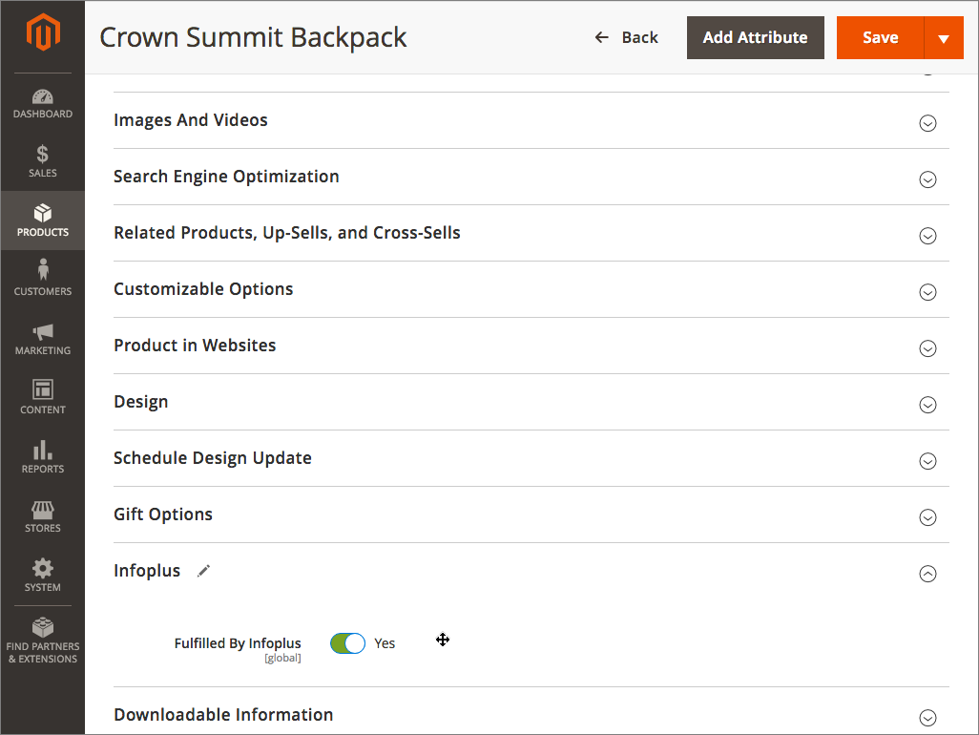Image resolution: width=979 pixels, height=735 pixels.
Task: Expand Customizable Options with its chevron
Action: 927,292
